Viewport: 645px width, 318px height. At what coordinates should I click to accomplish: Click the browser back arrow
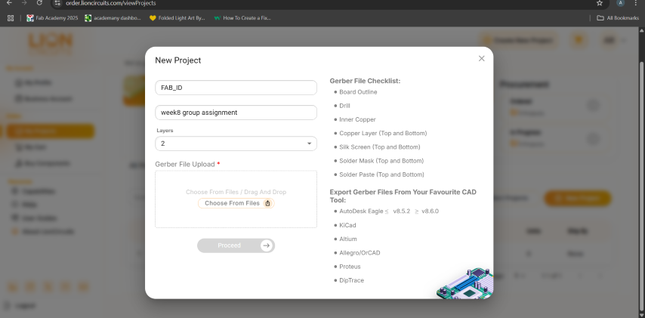click(9, 3)
